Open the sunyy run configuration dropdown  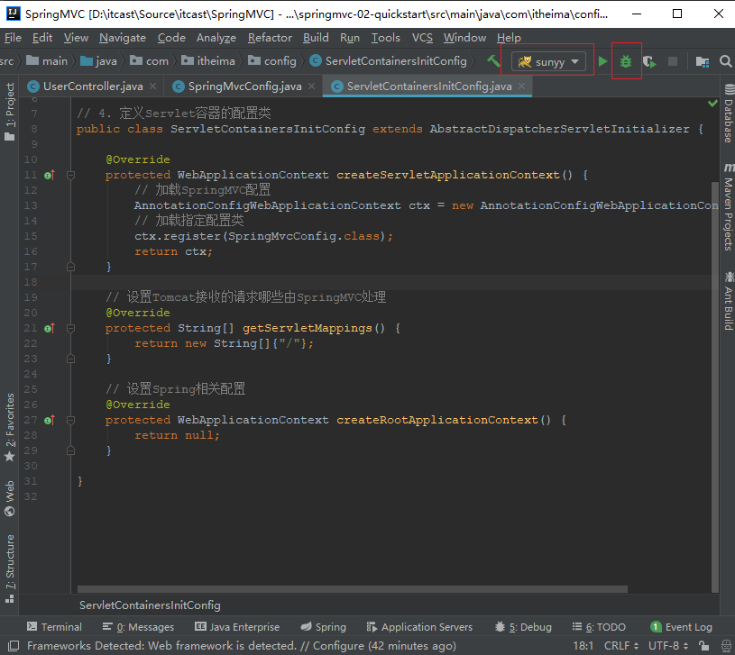(548, 61)
